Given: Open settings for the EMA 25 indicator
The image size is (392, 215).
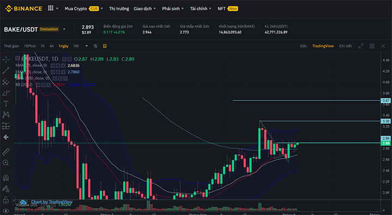Looking at the screenshot, I should click(58, 66).
